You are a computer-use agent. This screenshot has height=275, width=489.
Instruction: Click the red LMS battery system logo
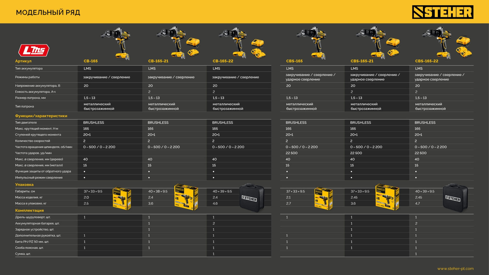pyautogui.click(x=34, y=50)
